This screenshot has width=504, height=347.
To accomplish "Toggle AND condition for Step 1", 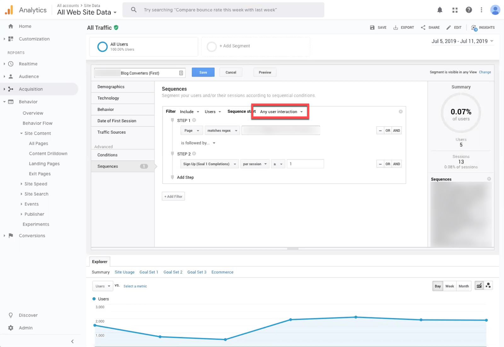I will click(x=397, y=130).
